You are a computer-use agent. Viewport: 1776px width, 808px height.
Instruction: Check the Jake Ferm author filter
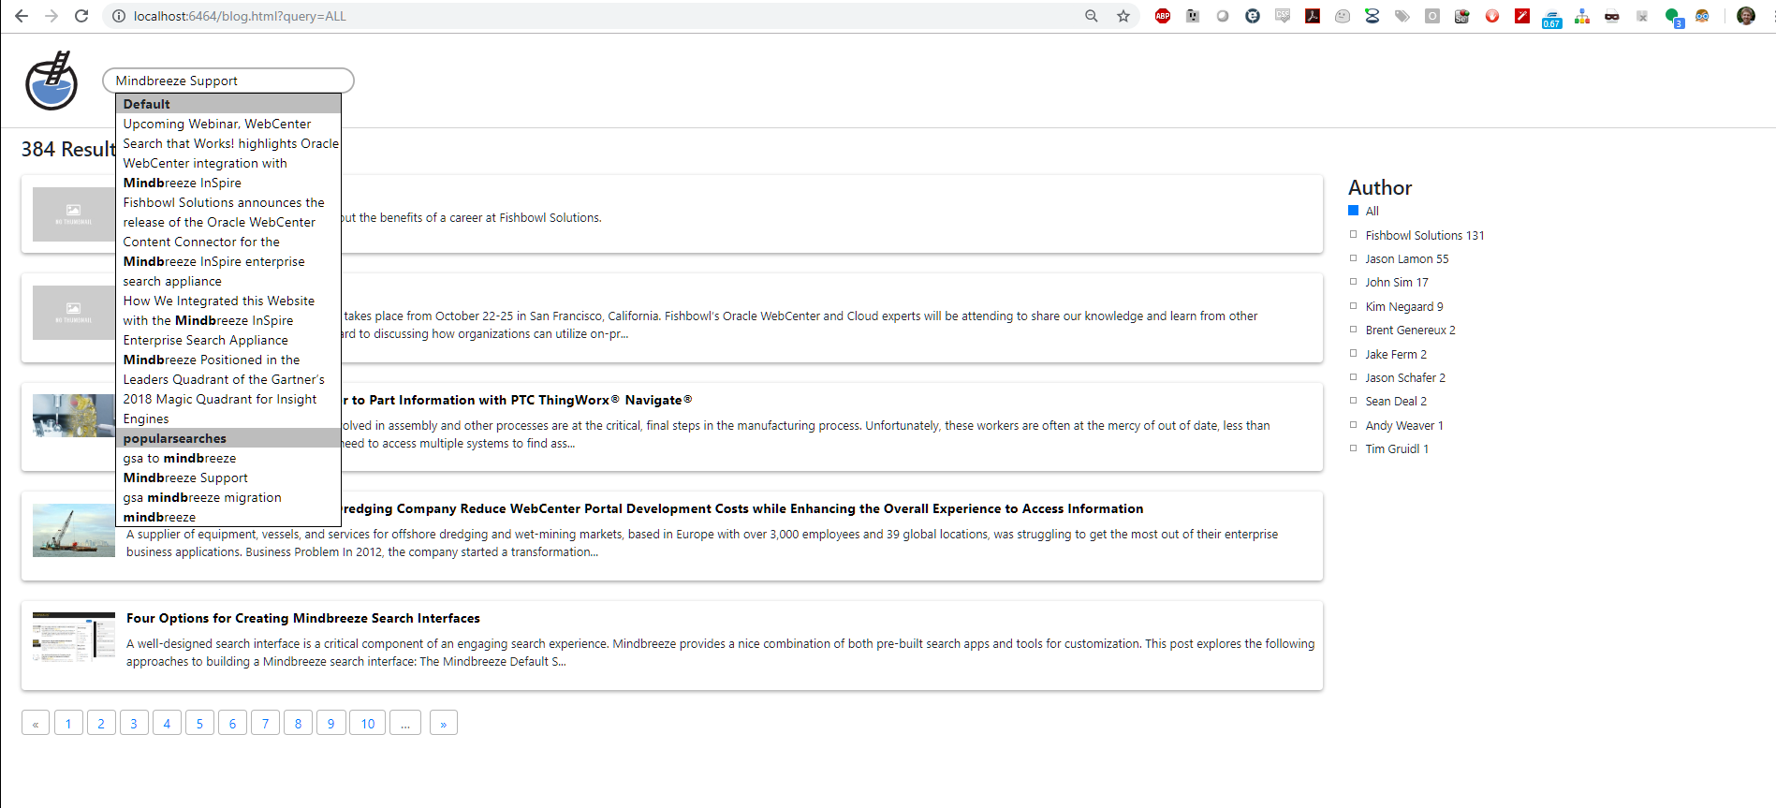(1353, 353)
